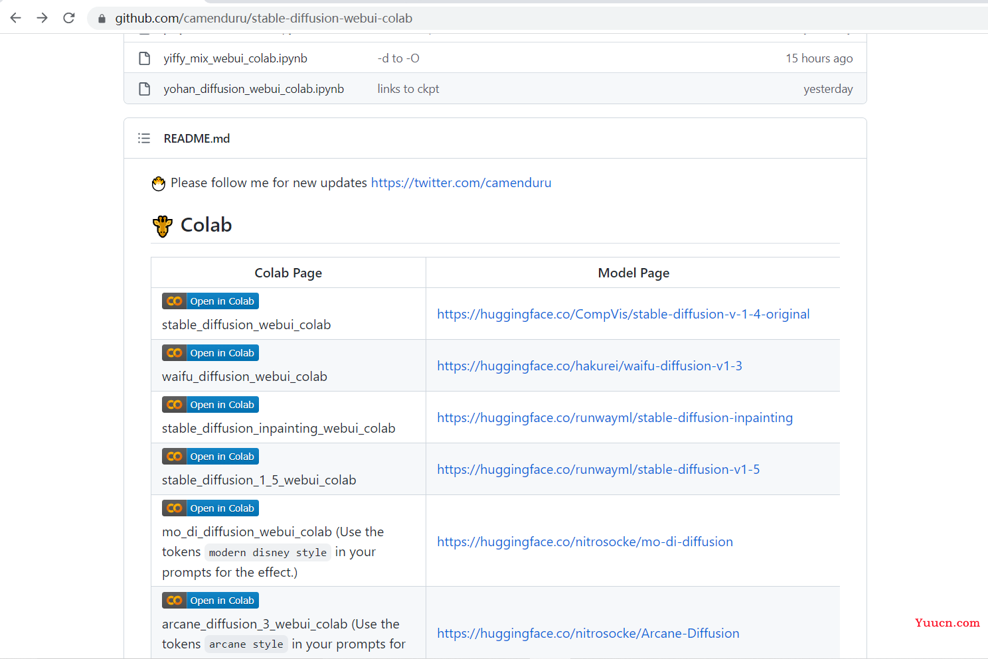Screen dimensions: 988x659
Task: Click the Open in Colab badge for waifu_diffusion_webui_colab
Action: pos(210,353)
